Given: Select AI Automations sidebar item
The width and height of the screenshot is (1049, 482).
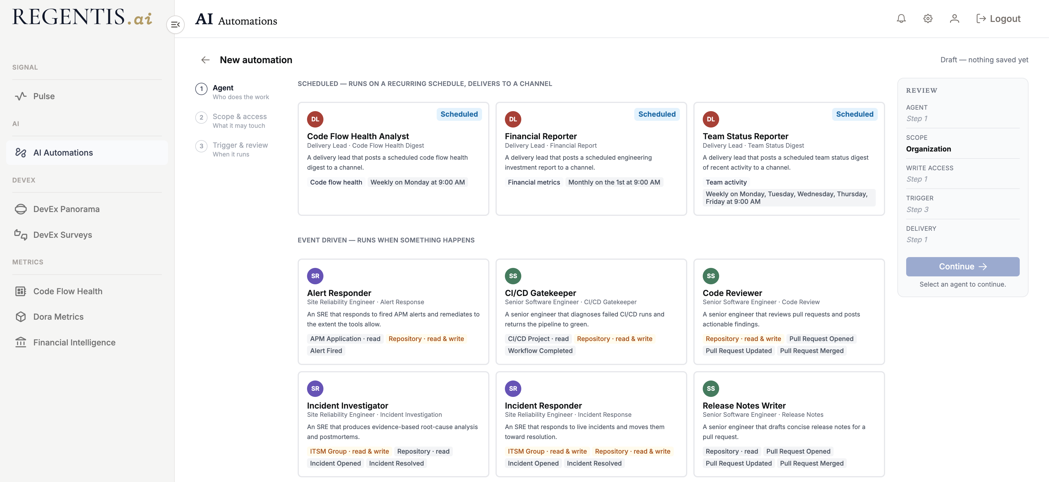Looking at the screenshot, I should [87, 153].
